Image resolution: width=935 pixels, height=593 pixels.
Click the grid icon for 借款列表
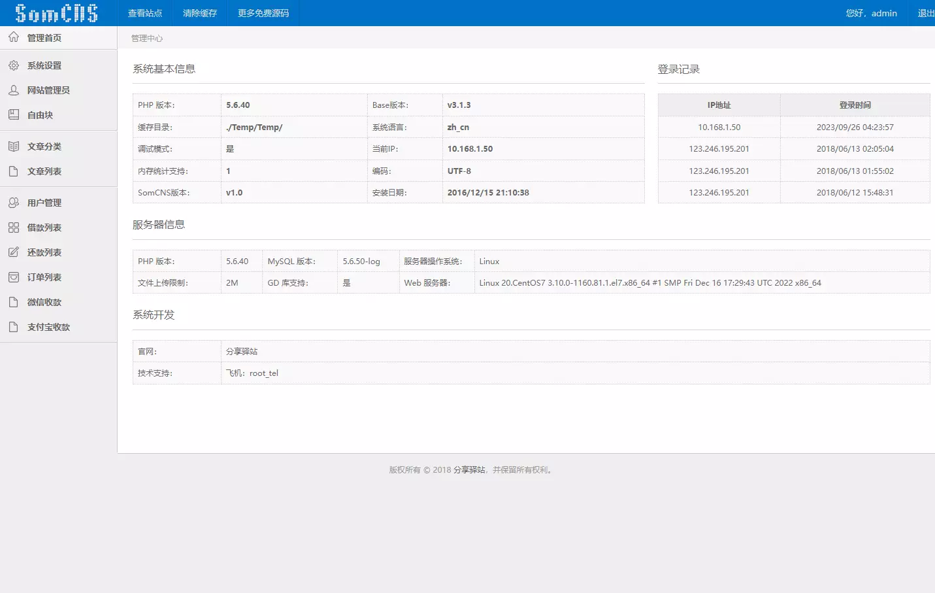14,228
